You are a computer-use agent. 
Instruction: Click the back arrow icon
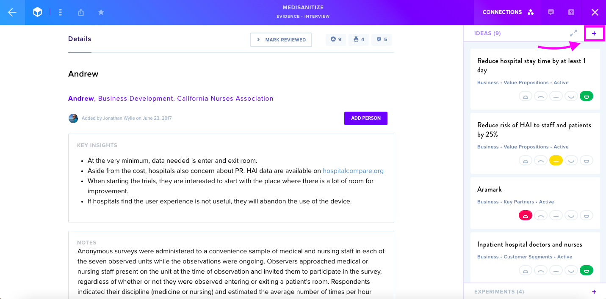pyautogui.click(x=12, y=12)
